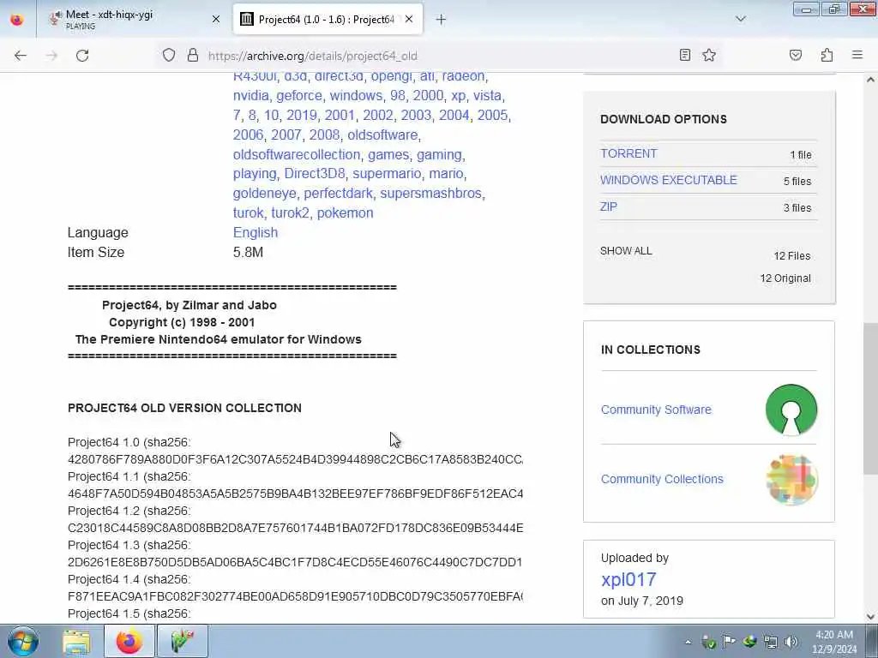Viewport: 878px width, 658px height.
Task: Open the perfectdark topic tag
Action: click(x=338, y=193)
